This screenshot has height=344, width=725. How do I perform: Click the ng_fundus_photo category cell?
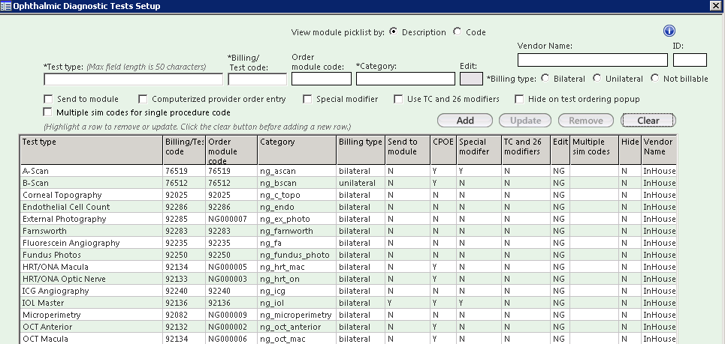tap(297, 255)
